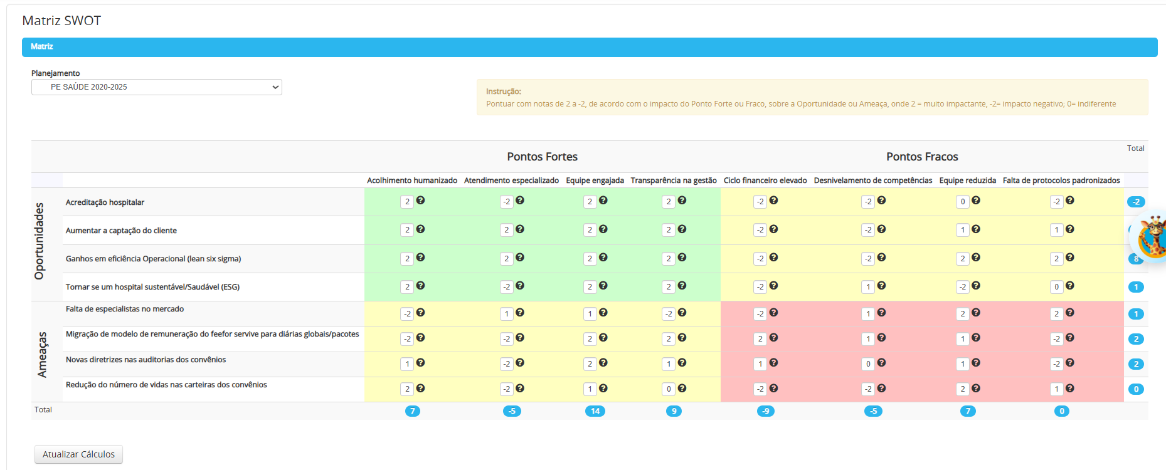Viewport: 1166px width, 470px height.
Task: Click help icon for Acreditação hospitalar / Acolhimento humanizado
Action: tap(420, 201)
